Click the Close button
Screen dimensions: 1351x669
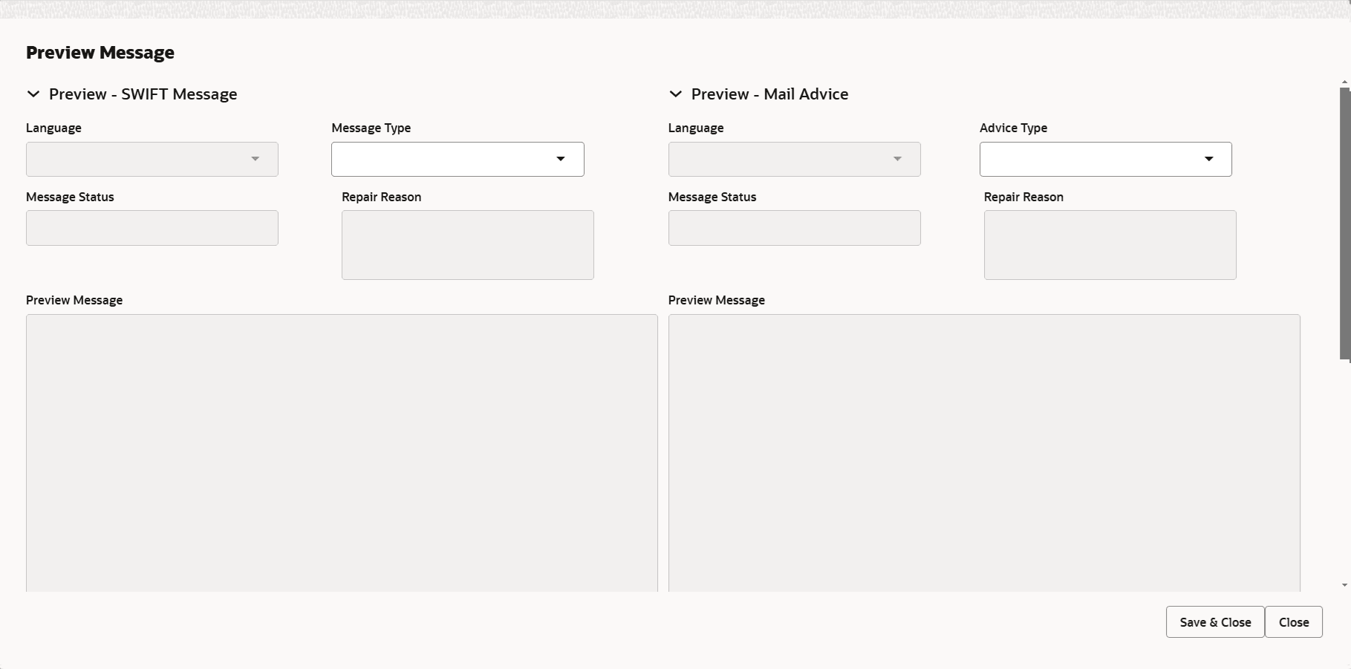[x=1294, y=622]
